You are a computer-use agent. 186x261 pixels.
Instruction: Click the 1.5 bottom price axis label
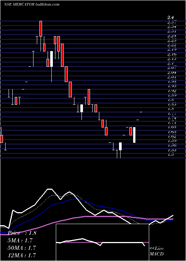[x=170, y=154]
